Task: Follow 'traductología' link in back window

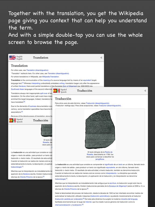Action: tap(16, 167)
